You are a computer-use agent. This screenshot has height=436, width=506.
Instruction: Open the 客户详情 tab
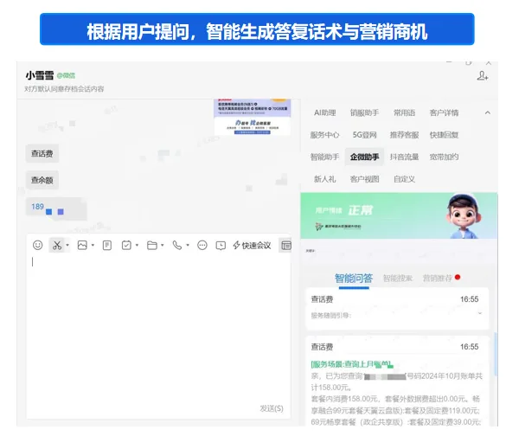pyautogui.click(x=444, y=112)
